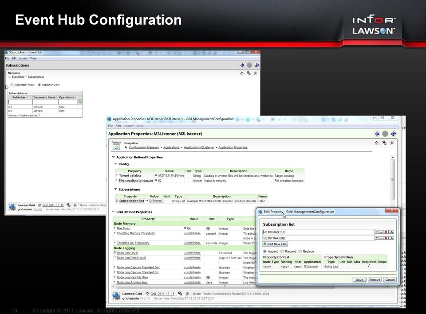This screenshot has width=426, height=314.
Task: Click Document Name filter input field
Action: pos(45,102)
